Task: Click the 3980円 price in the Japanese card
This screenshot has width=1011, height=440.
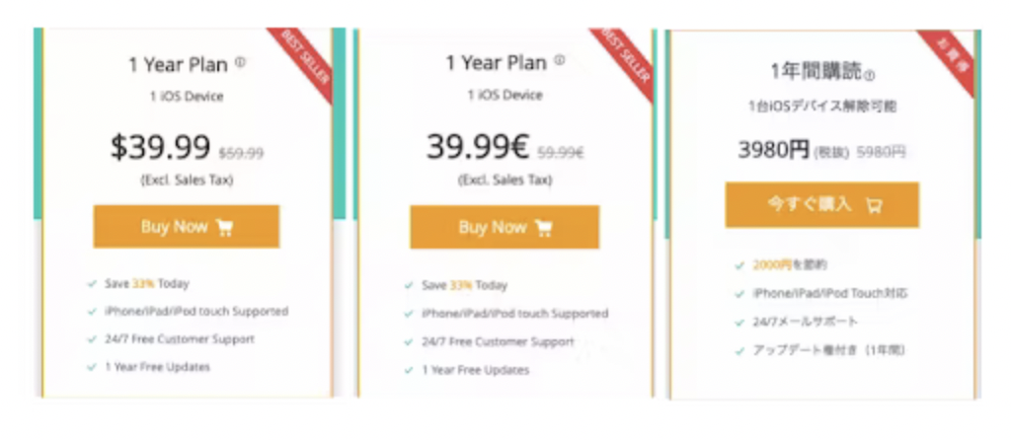Action: click(773, 150)
